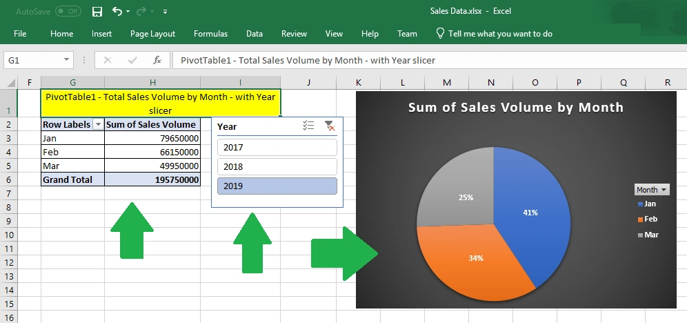Select the Mar row label cell
Image resolution: width=687 pixels, height=323 pixels.
72,166
